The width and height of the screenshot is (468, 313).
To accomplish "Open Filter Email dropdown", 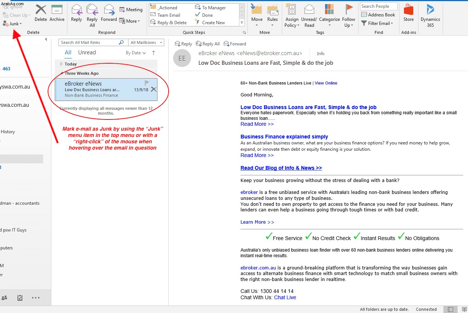I will coord(377,23).
